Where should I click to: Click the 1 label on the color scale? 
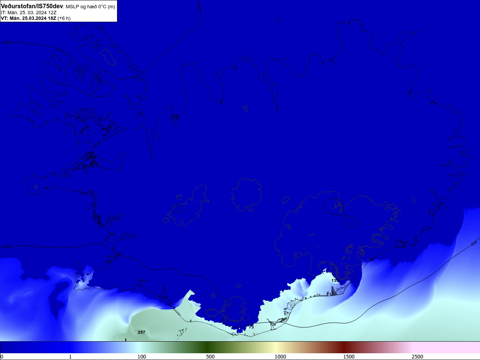(x=70, y=357)
